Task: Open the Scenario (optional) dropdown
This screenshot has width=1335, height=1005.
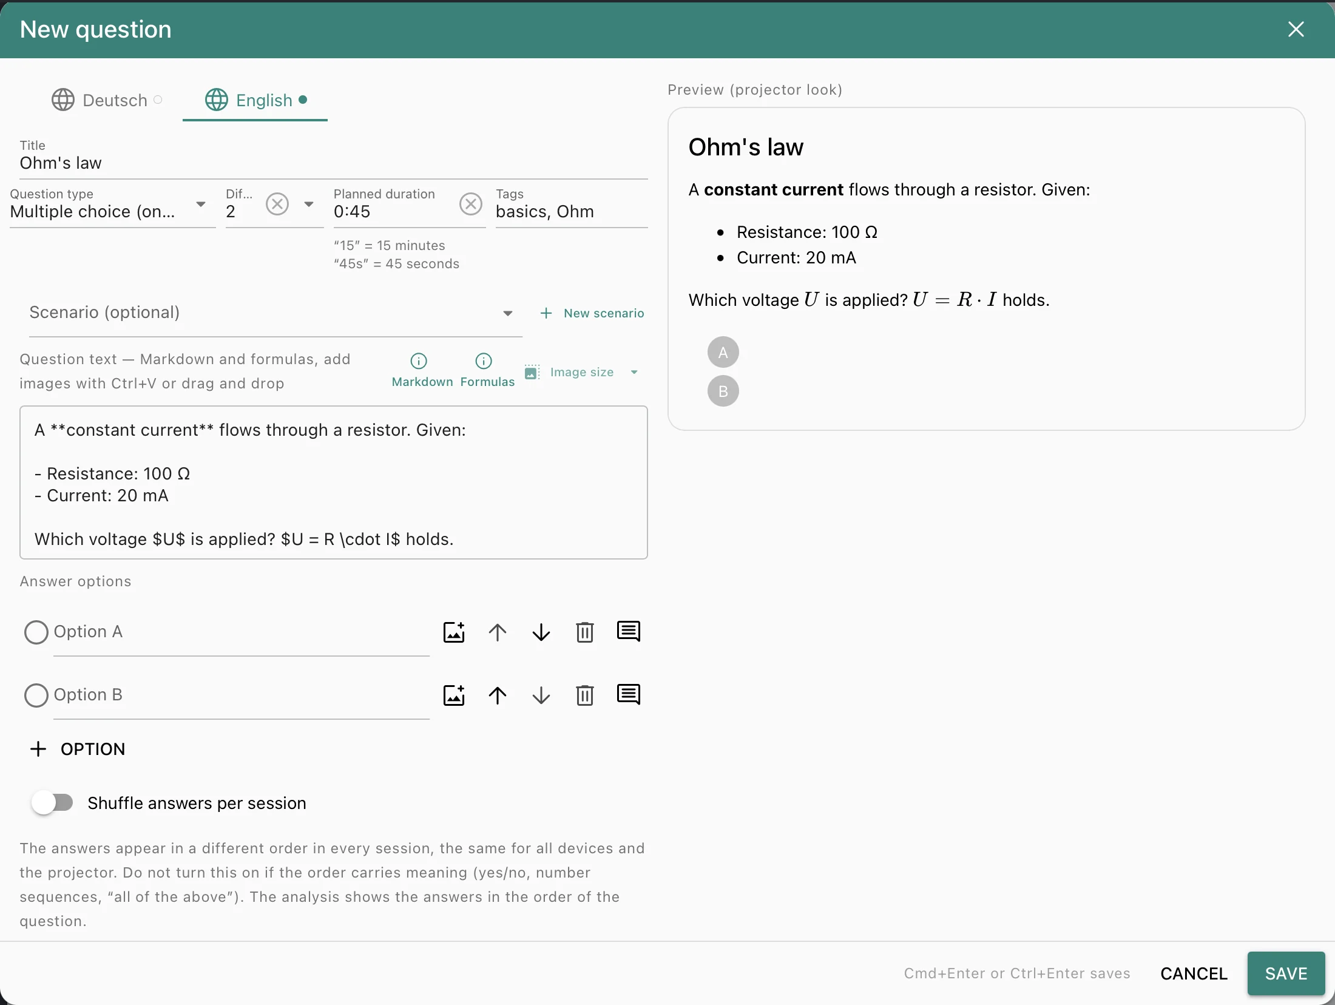Action: tap(275, 313)
